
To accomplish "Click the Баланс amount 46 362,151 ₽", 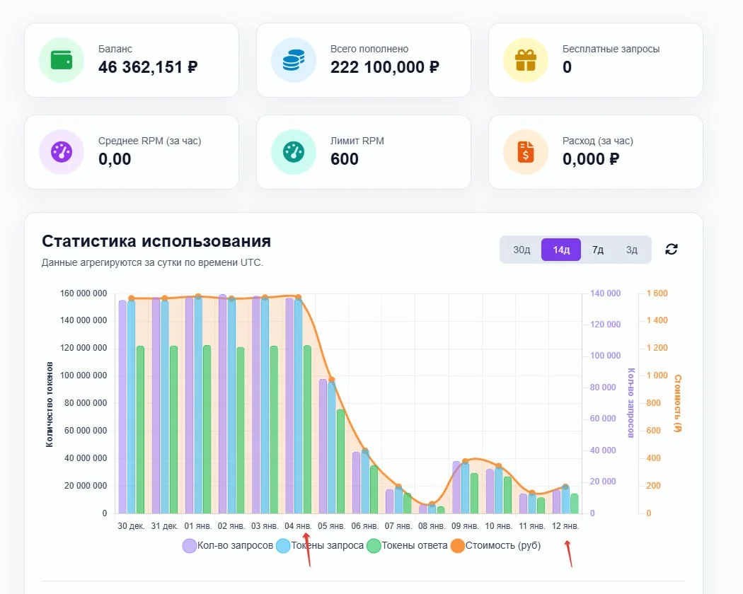I will (148, 68).
